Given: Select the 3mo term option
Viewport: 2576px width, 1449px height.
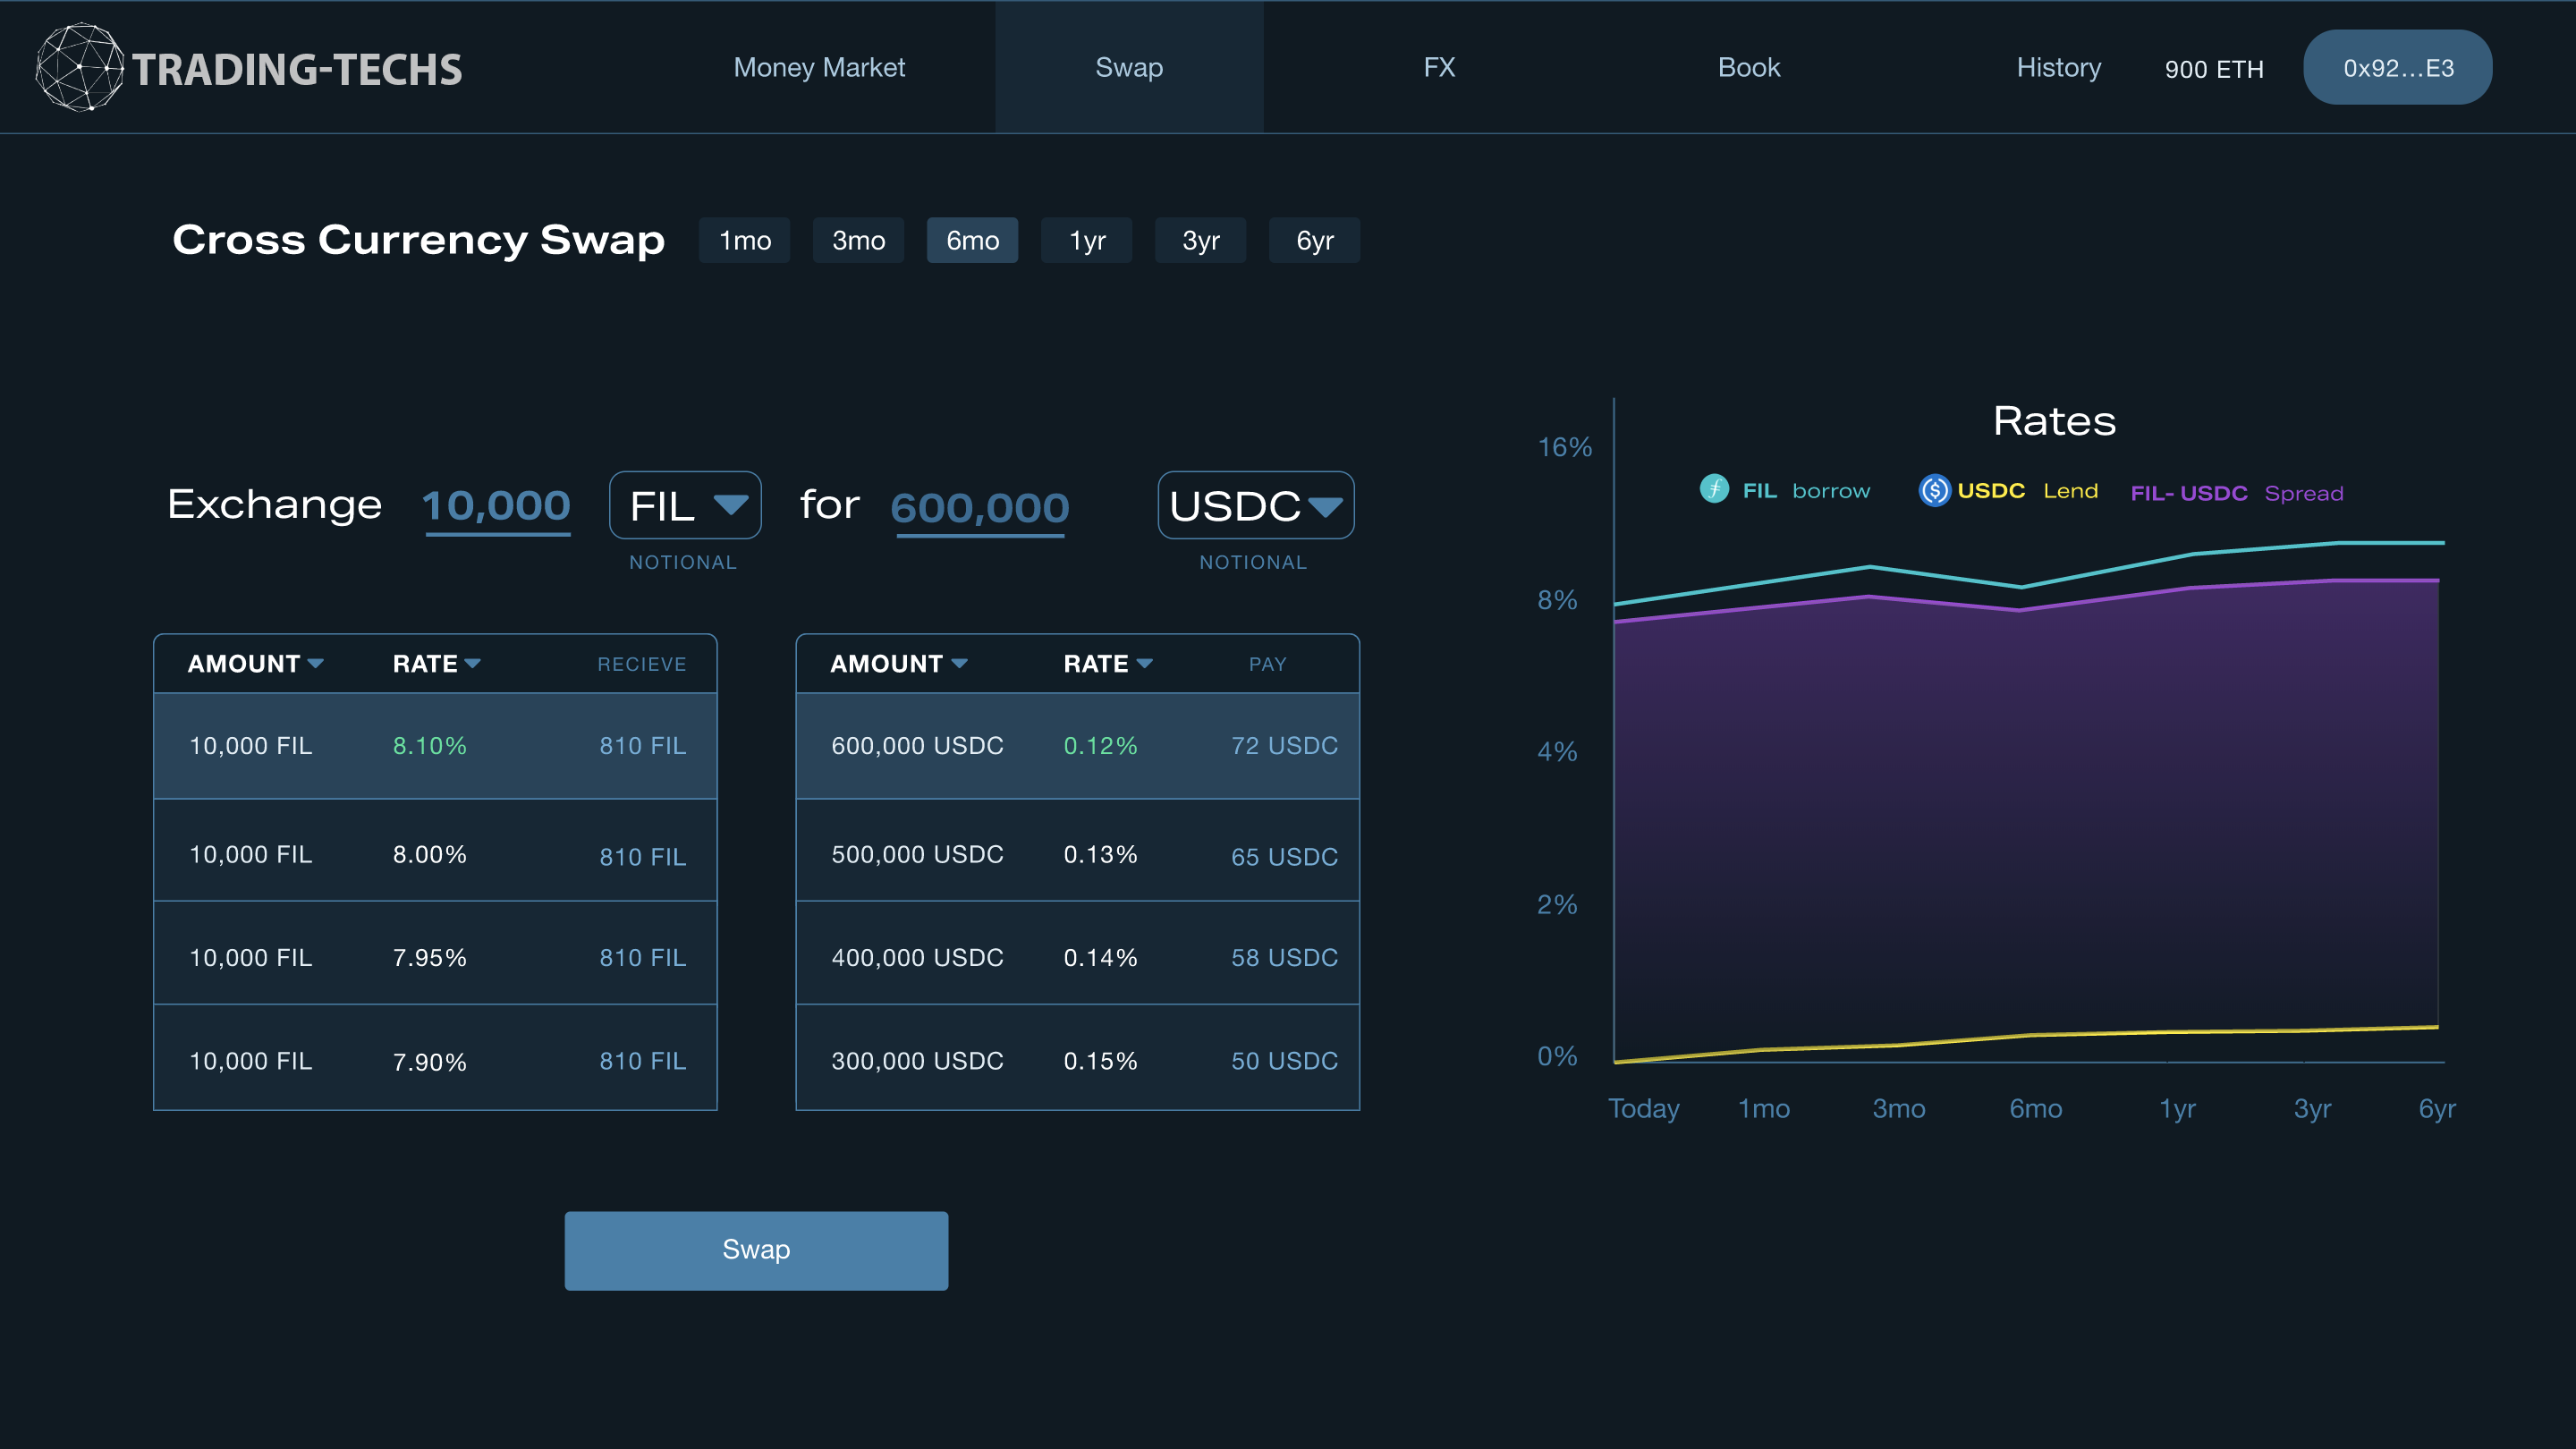Looking at the screenshot, I should pos(859,240).
